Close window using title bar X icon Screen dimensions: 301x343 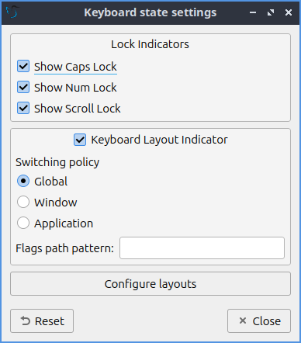[x=289, y=12]
